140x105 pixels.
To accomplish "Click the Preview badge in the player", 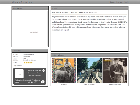I will [x=17, y=82].
